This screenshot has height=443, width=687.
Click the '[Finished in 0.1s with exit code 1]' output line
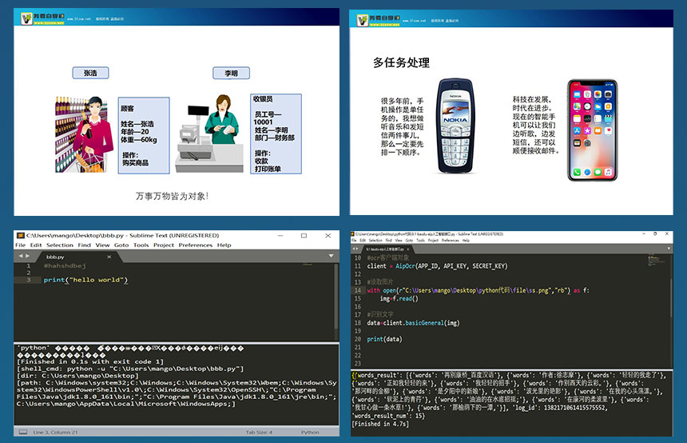coord(89,362)
